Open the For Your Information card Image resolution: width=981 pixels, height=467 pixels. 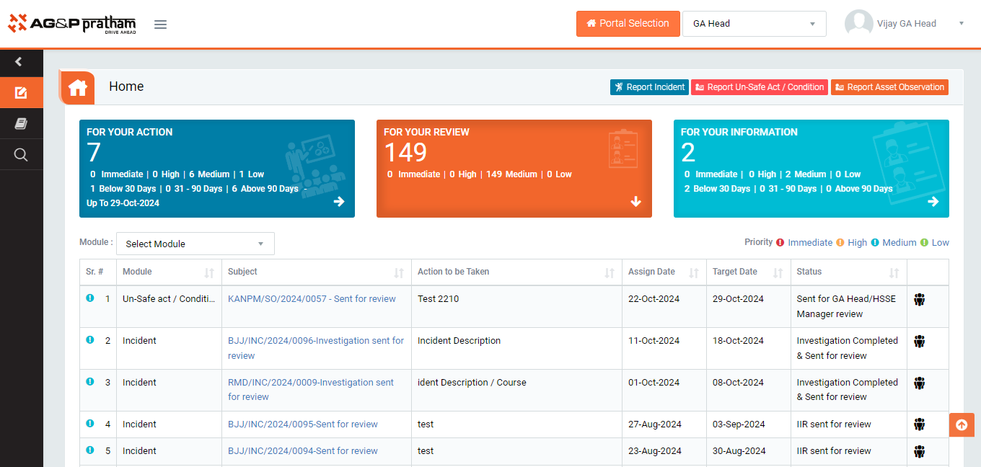tap(811, 169)
